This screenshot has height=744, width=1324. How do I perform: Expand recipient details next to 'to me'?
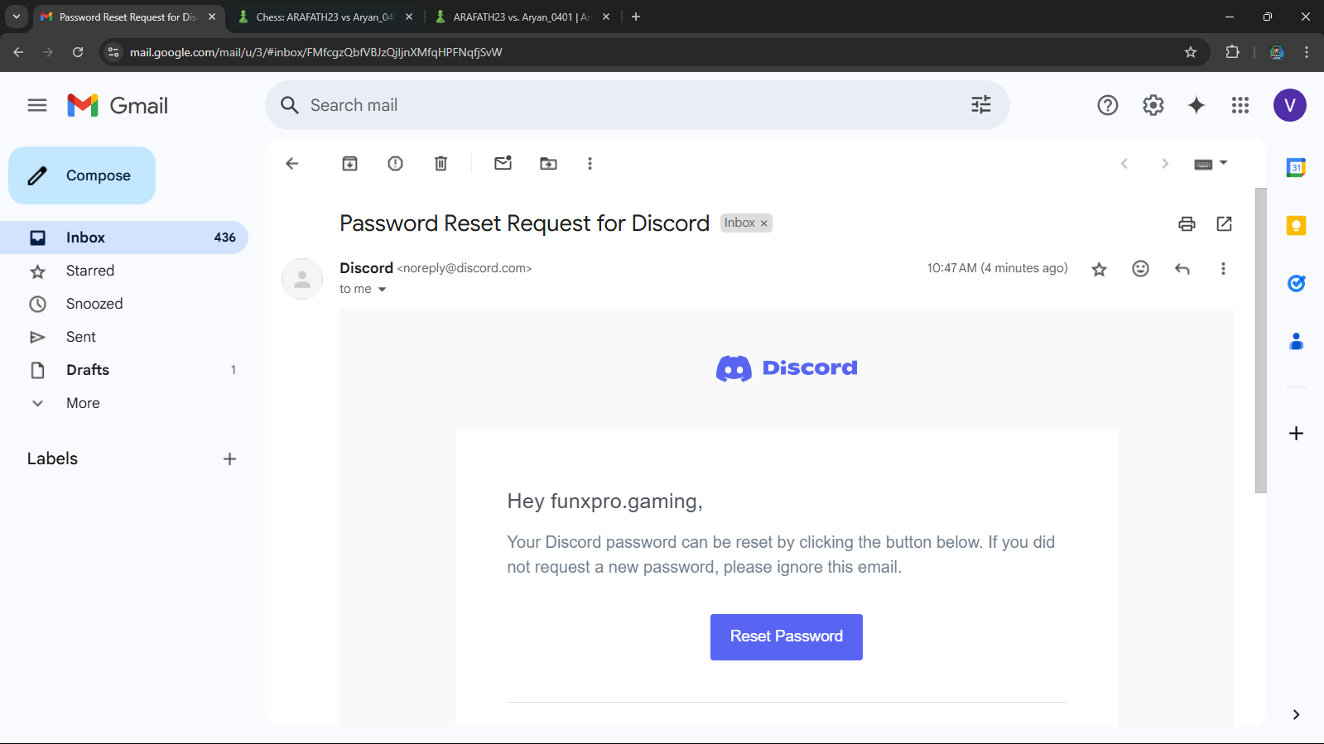point(382,290)
